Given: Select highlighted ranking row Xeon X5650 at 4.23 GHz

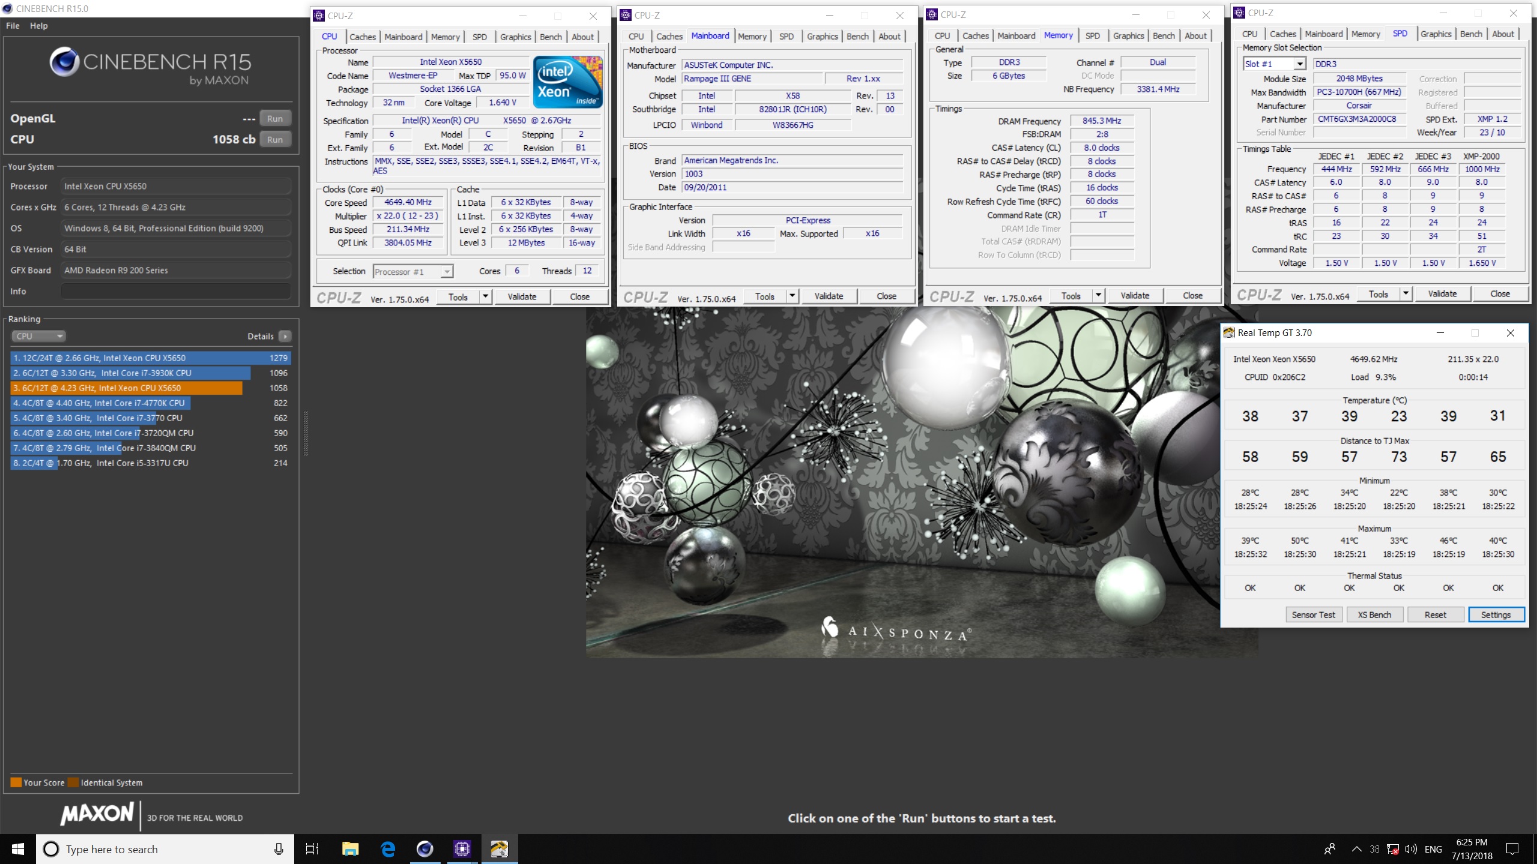Looking at the screenshot, I should [x=150, y=388].
